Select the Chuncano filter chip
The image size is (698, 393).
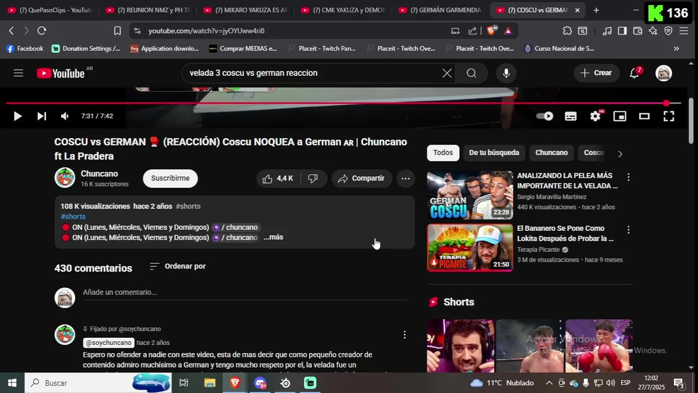pyautogui.click(x=552, y=153)
